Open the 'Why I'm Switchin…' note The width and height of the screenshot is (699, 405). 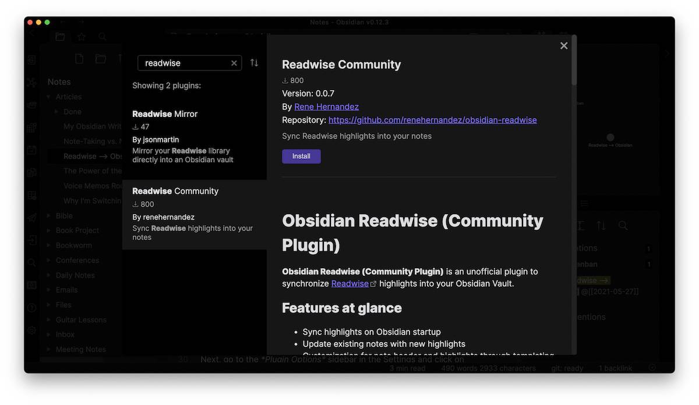click(x=93, y=201)
